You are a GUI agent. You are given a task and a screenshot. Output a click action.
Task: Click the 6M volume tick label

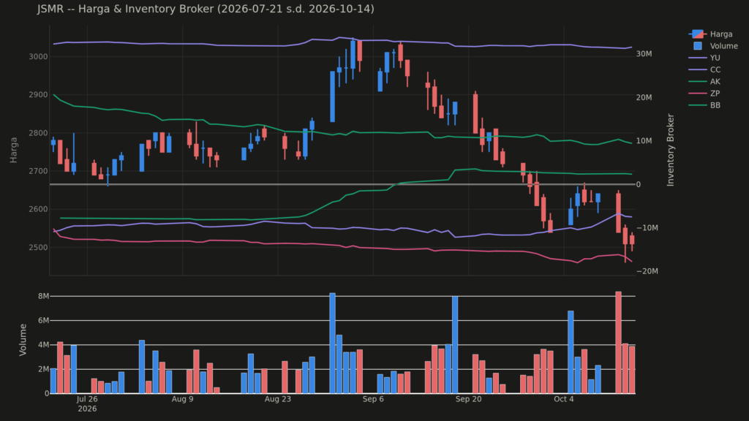click(43, 320)
